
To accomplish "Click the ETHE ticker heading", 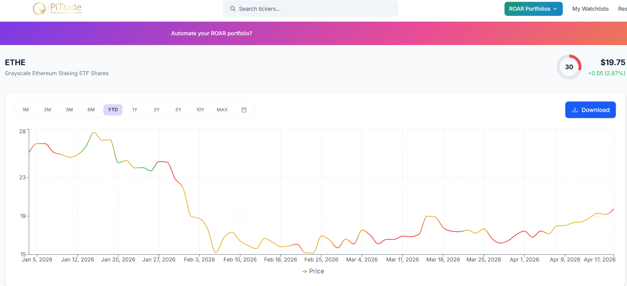I will click(x=15, y=63).
